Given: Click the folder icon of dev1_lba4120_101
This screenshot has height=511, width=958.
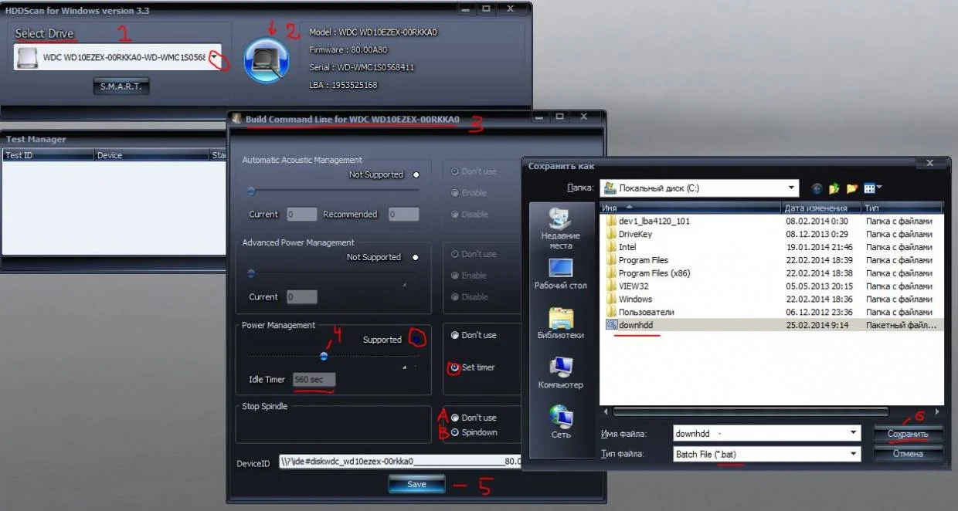Looking at the screenshot, I should [x=611, y=221].
